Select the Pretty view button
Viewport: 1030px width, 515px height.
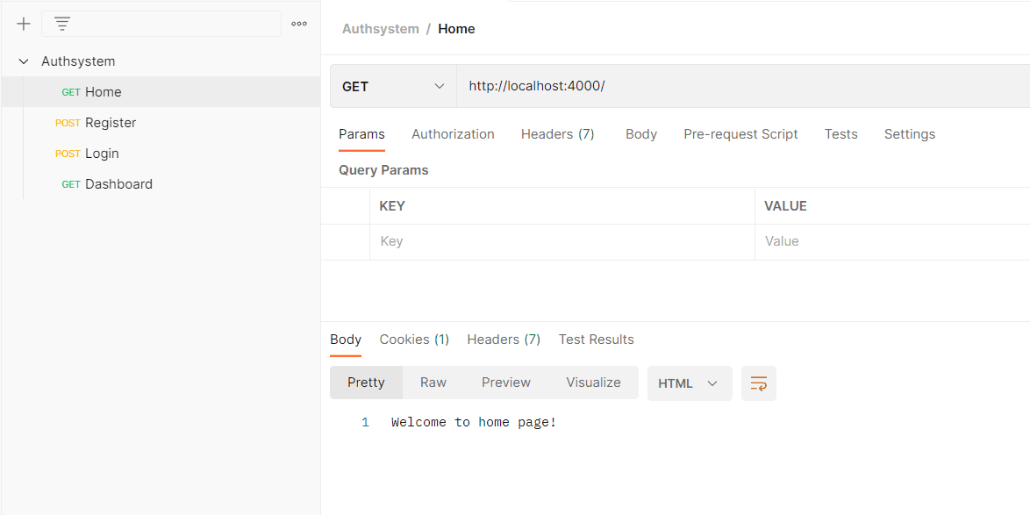click(x=366, y=383)
